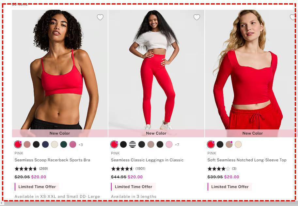Open Seamless Scoop Racerback Sports Bra link
The height and width of the screenshot is (206, 298).
click(52, 160)
